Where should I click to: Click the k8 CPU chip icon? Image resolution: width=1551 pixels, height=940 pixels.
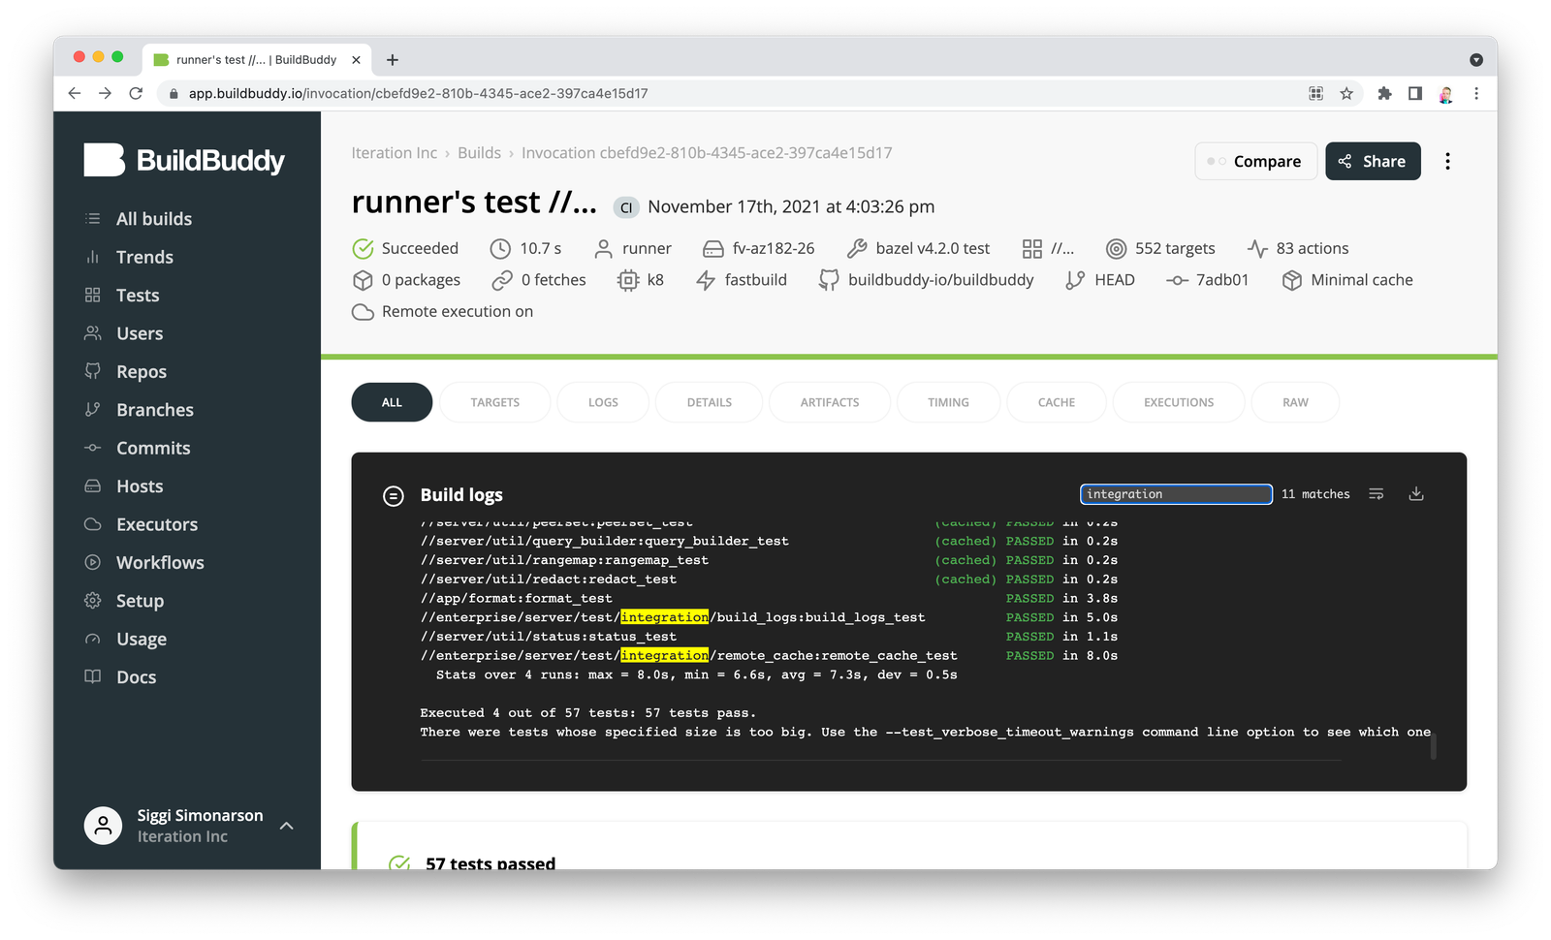point(628,281)
